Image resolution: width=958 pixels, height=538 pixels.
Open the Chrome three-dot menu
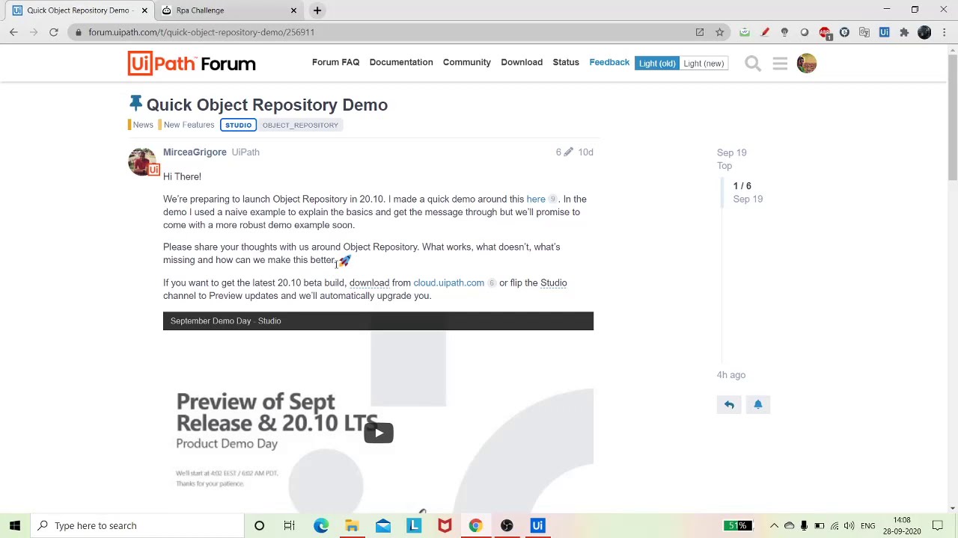pos(945,32)
